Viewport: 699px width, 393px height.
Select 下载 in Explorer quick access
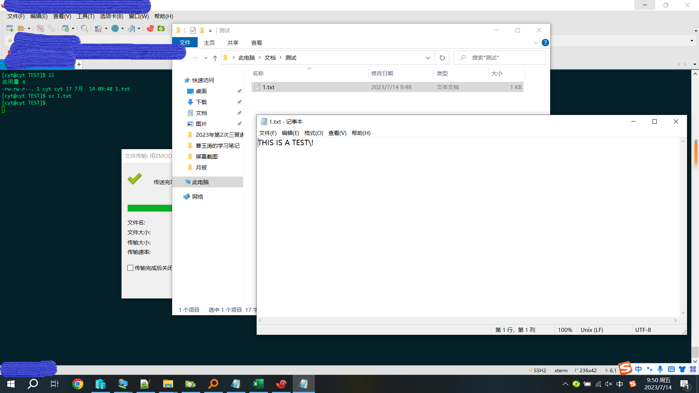pyautogui.click(x=201, y=102)
